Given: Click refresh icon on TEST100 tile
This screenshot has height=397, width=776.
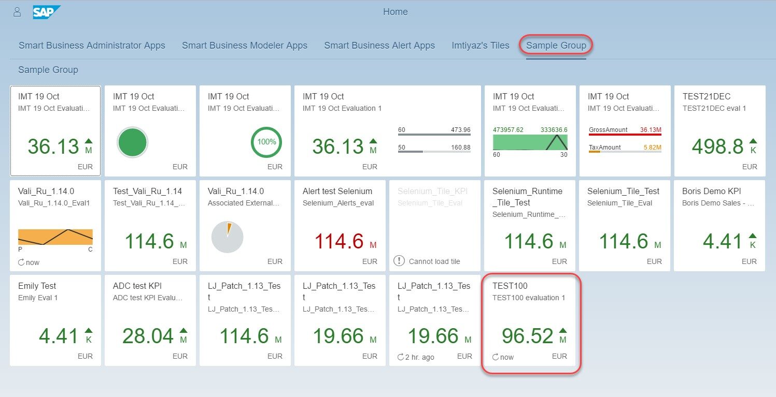Looking at the screenshot, I should pos(496,357).
